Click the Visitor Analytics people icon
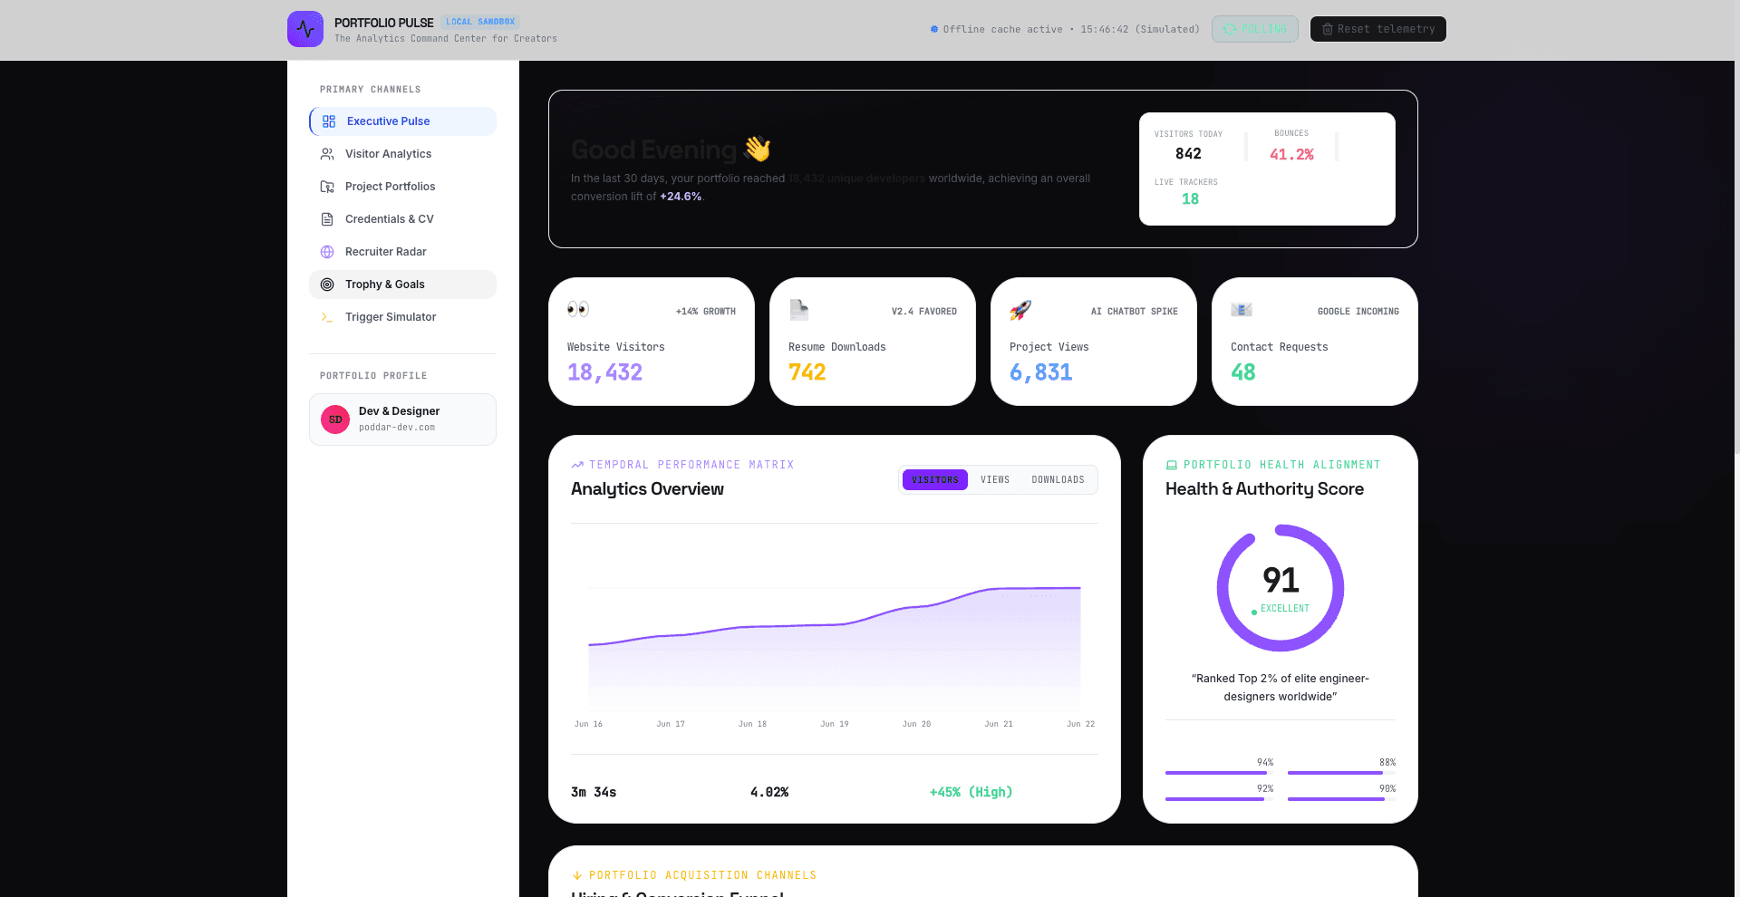1740x897 pixels. (327, 154)
